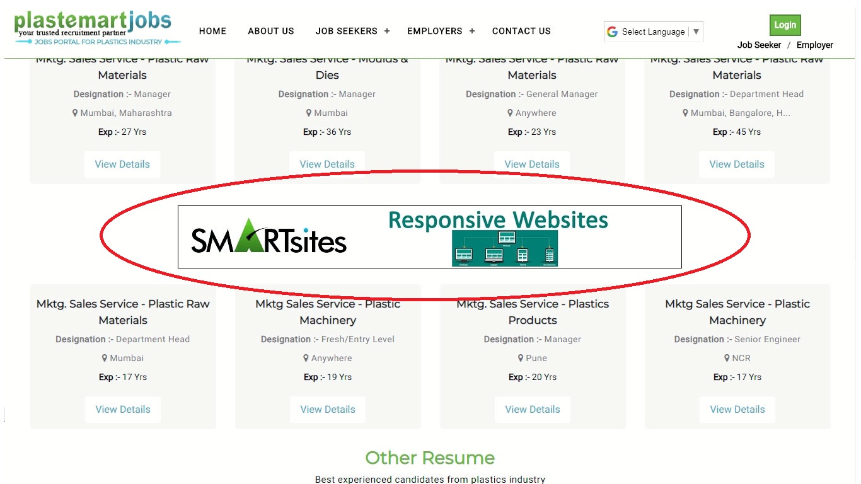Click the 'Exp :- 36 Yrs' text

click(327, 132)
